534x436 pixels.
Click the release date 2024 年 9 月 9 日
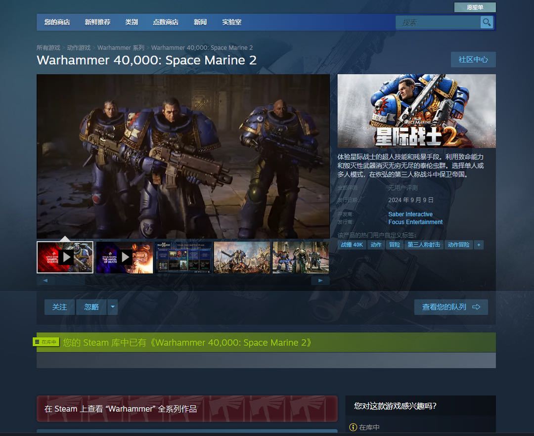(411, 200)
